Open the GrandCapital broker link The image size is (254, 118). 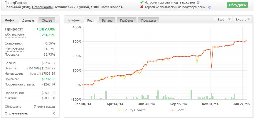pos(43,7)
